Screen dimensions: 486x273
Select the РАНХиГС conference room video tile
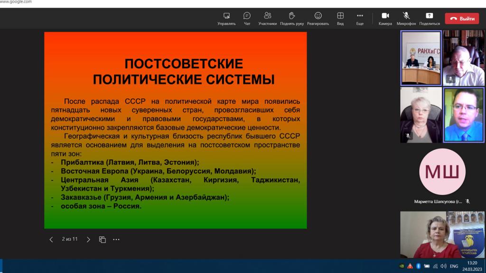tap(421, 58)
